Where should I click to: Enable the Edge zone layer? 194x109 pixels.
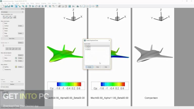click(x=4, y=33)
